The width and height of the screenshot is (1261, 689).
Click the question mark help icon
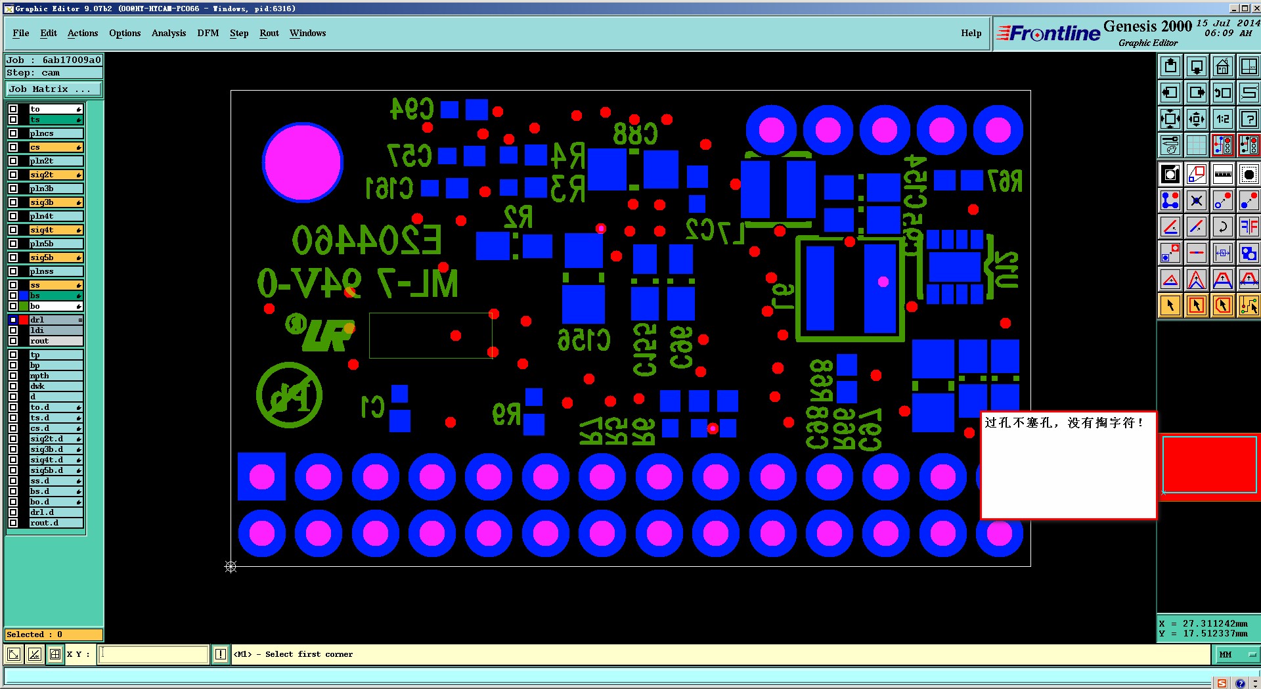[x=1249, y=119]
